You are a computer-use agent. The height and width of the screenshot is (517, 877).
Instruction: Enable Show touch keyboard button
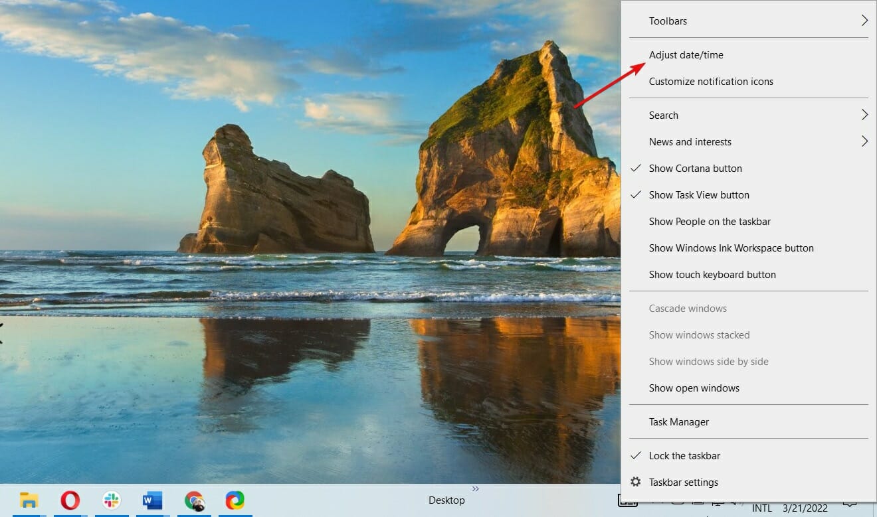coord(749,275)
